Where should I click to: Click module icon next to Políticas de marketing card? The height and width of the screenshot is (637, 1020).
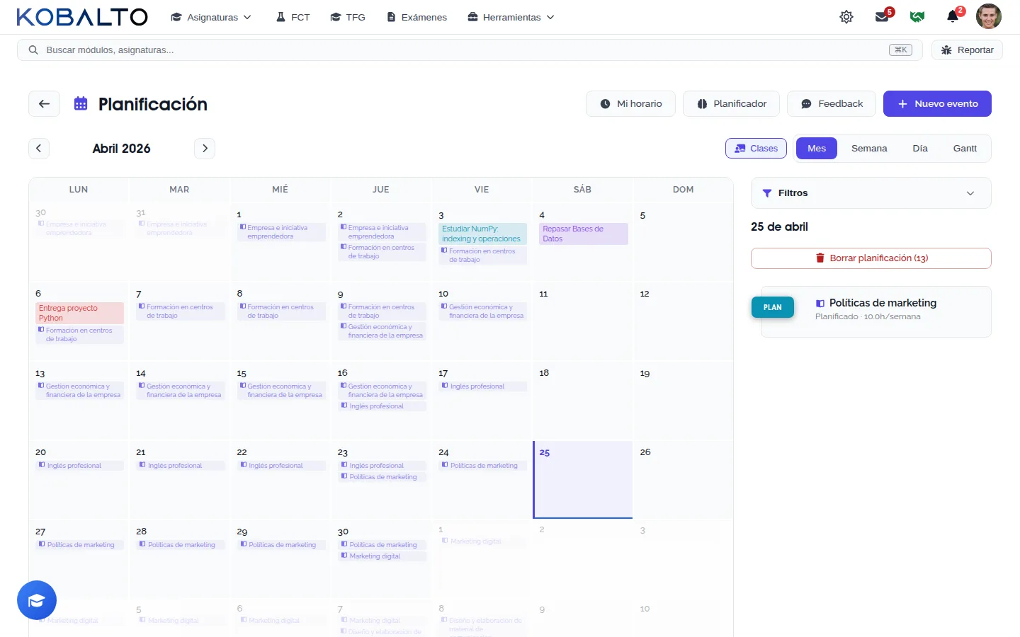(820, 303)
